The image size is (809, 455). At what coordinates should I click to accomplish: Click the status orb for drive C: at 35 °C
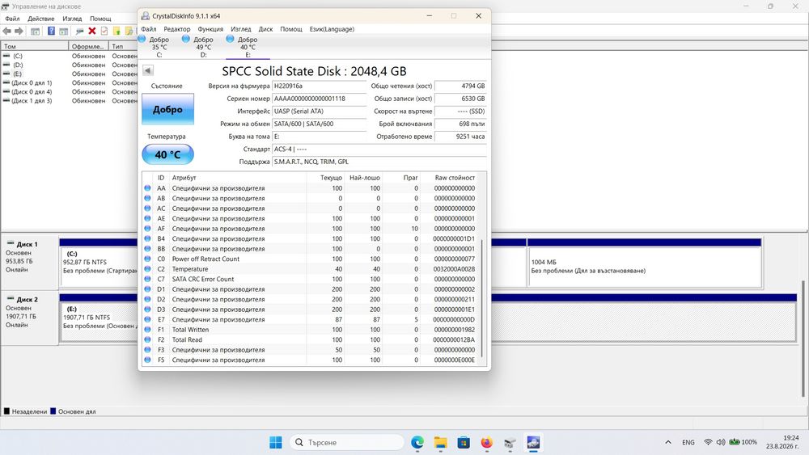pyautogui.click(x=142, y=39)
